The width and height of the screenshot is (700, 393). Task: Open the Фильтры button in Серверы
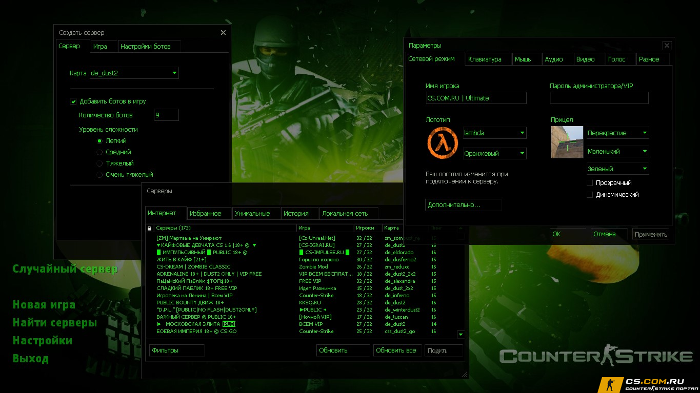[x=176, y=350]
